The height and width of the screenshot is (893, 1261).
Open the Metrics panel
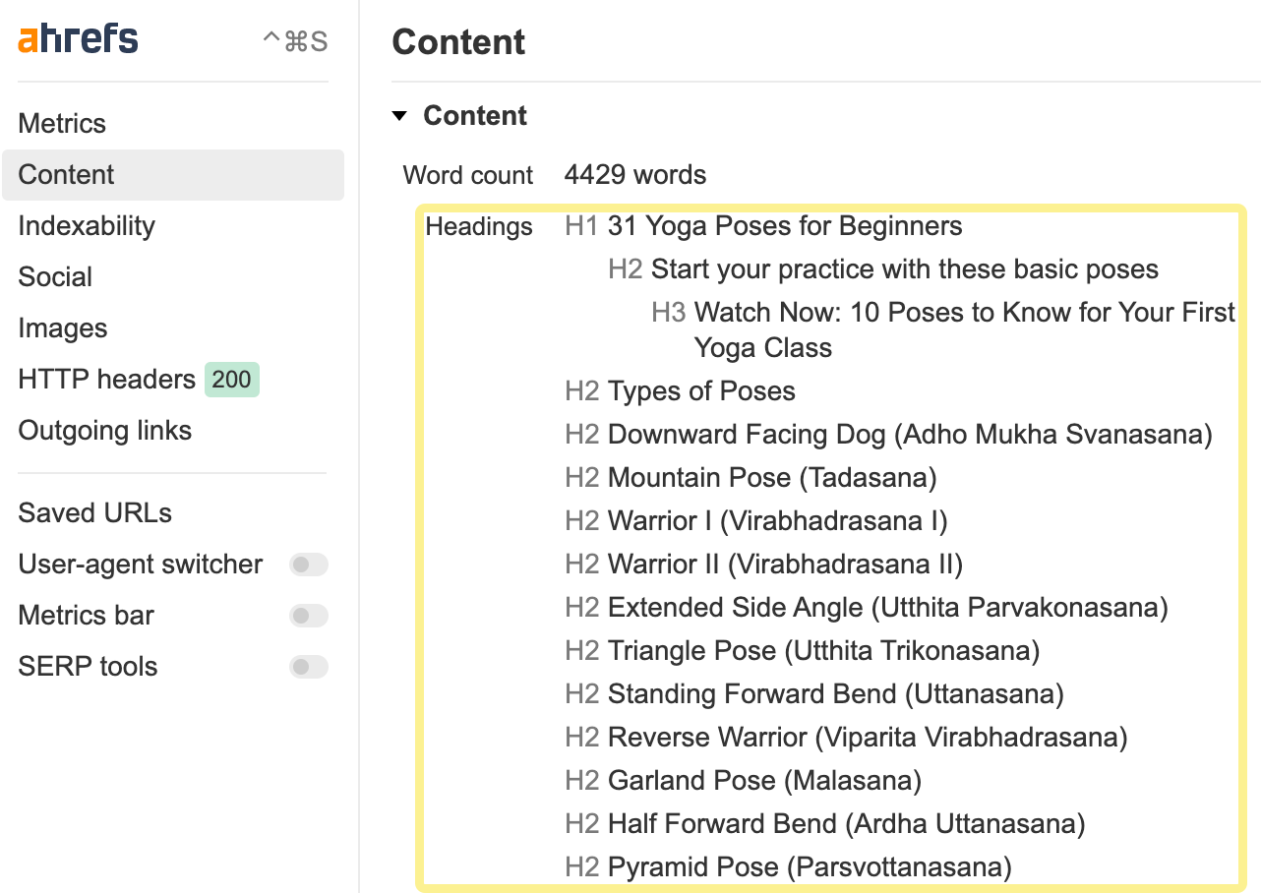pyautogui.click(x=62, y=123)
